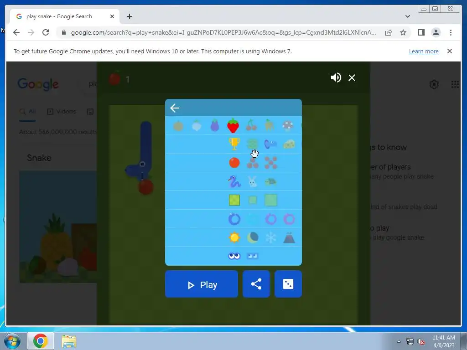Image resolution: width=467 pixels, height=350 pixels.
Task: Select the strawberry fruit option
Action: (x=233, y=126)
